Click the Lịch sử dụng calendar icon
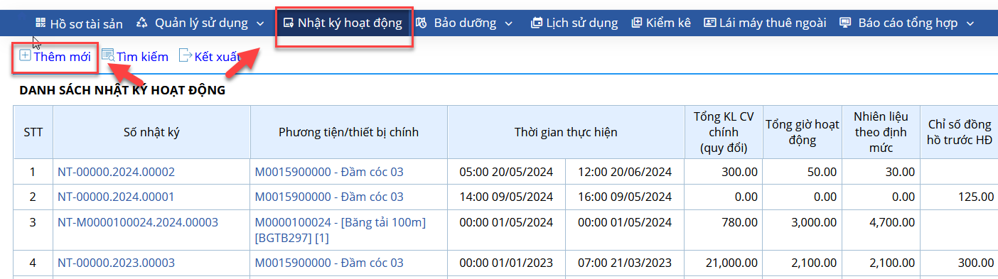This screenshot has width=998, height=279. (x=536, y=23)
